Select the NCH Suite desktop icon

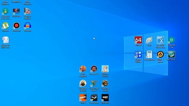17,11
